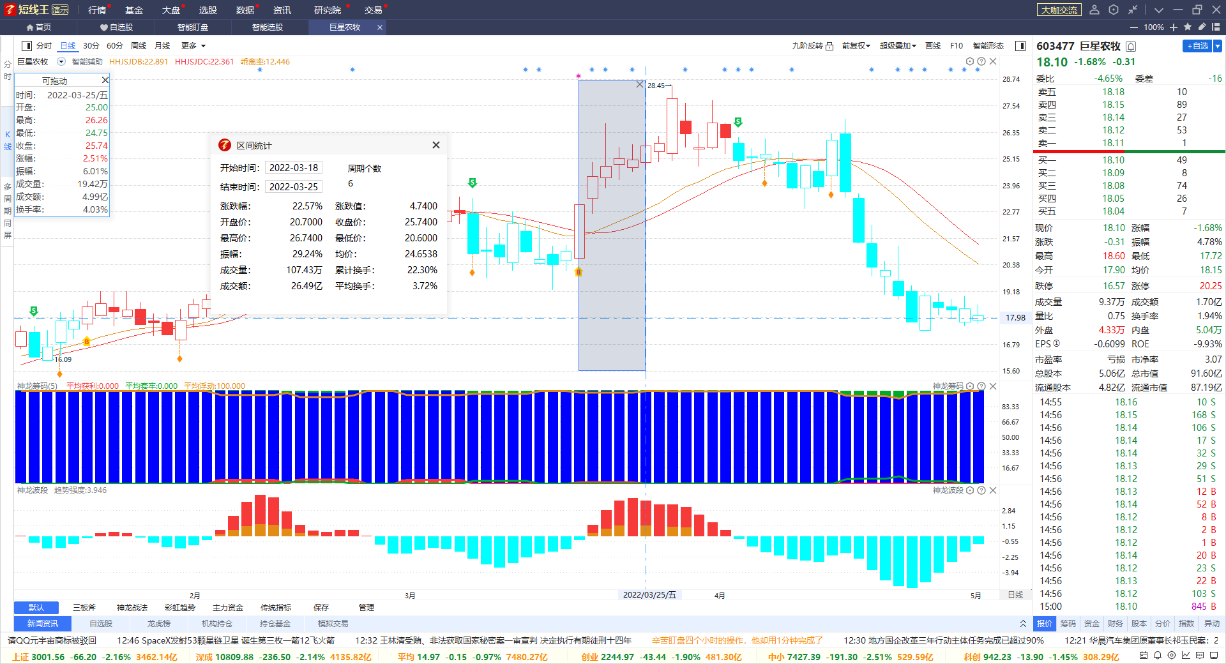
Task: Zoom out with the minus icon
Action: (1134, 27)
